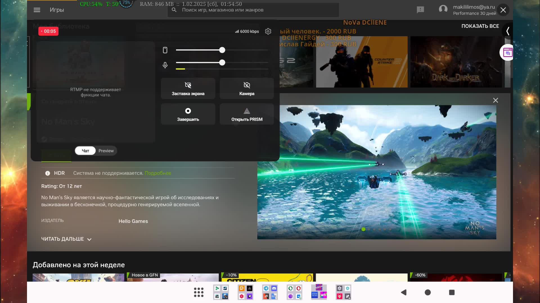Click the Игры page title
The width and height of the screenshot is (540, 303).
tap(57, 10)
